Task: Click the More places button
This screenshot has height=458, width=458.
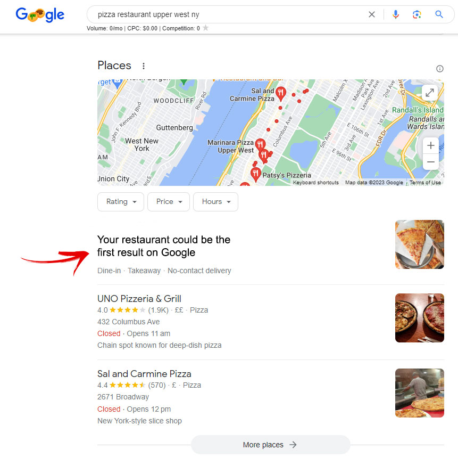Action: [270, 445]
